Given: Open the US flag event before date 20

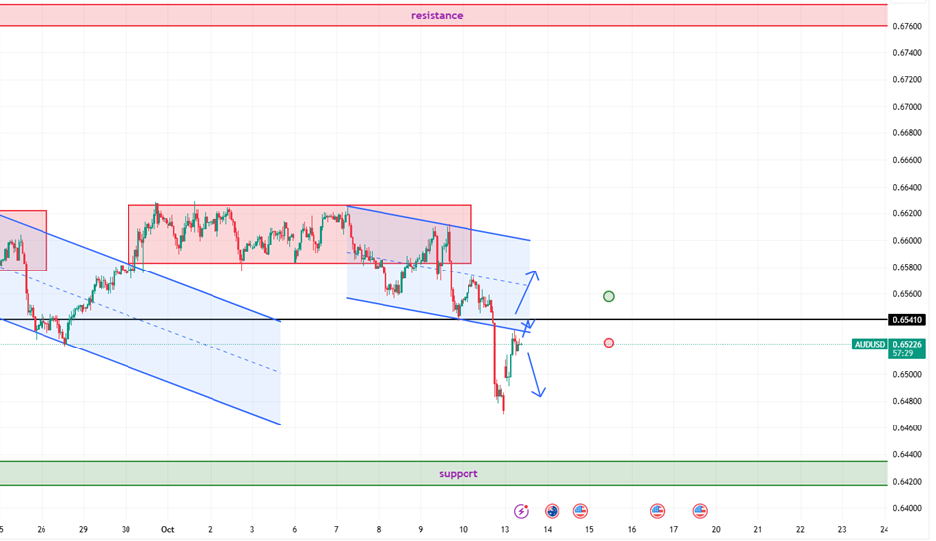Looking at the screenshot, I should (700, 511).
